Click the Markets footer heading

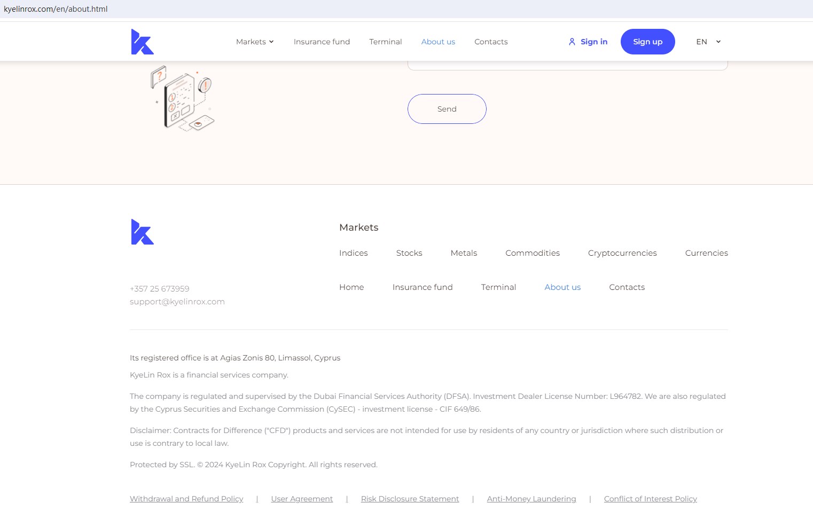click(x=359, y=227)
